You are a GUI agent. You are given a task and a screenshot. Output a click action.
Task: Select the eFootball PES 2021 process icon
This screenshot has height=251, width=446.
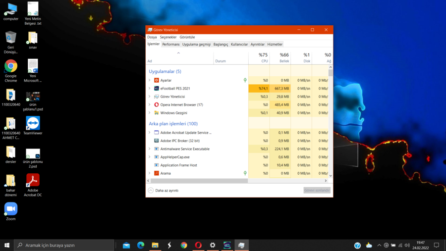(157, 89)
